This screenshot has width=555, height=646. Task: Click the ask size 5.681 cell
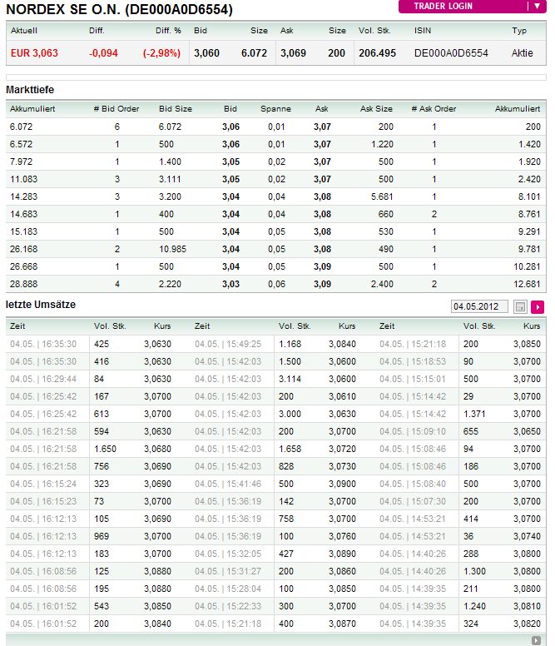click(x=382, y=197)
